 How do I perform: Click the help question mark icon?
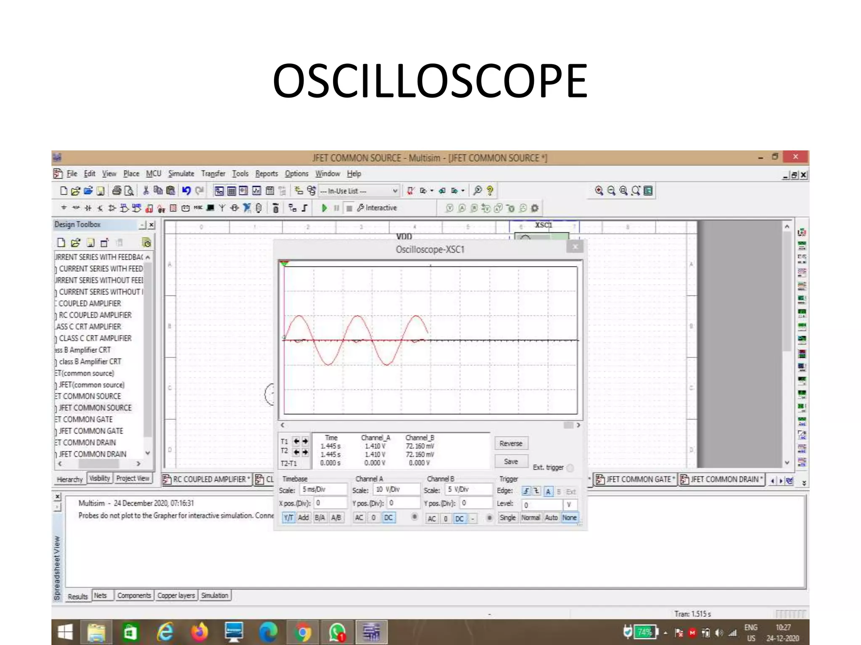490,191
